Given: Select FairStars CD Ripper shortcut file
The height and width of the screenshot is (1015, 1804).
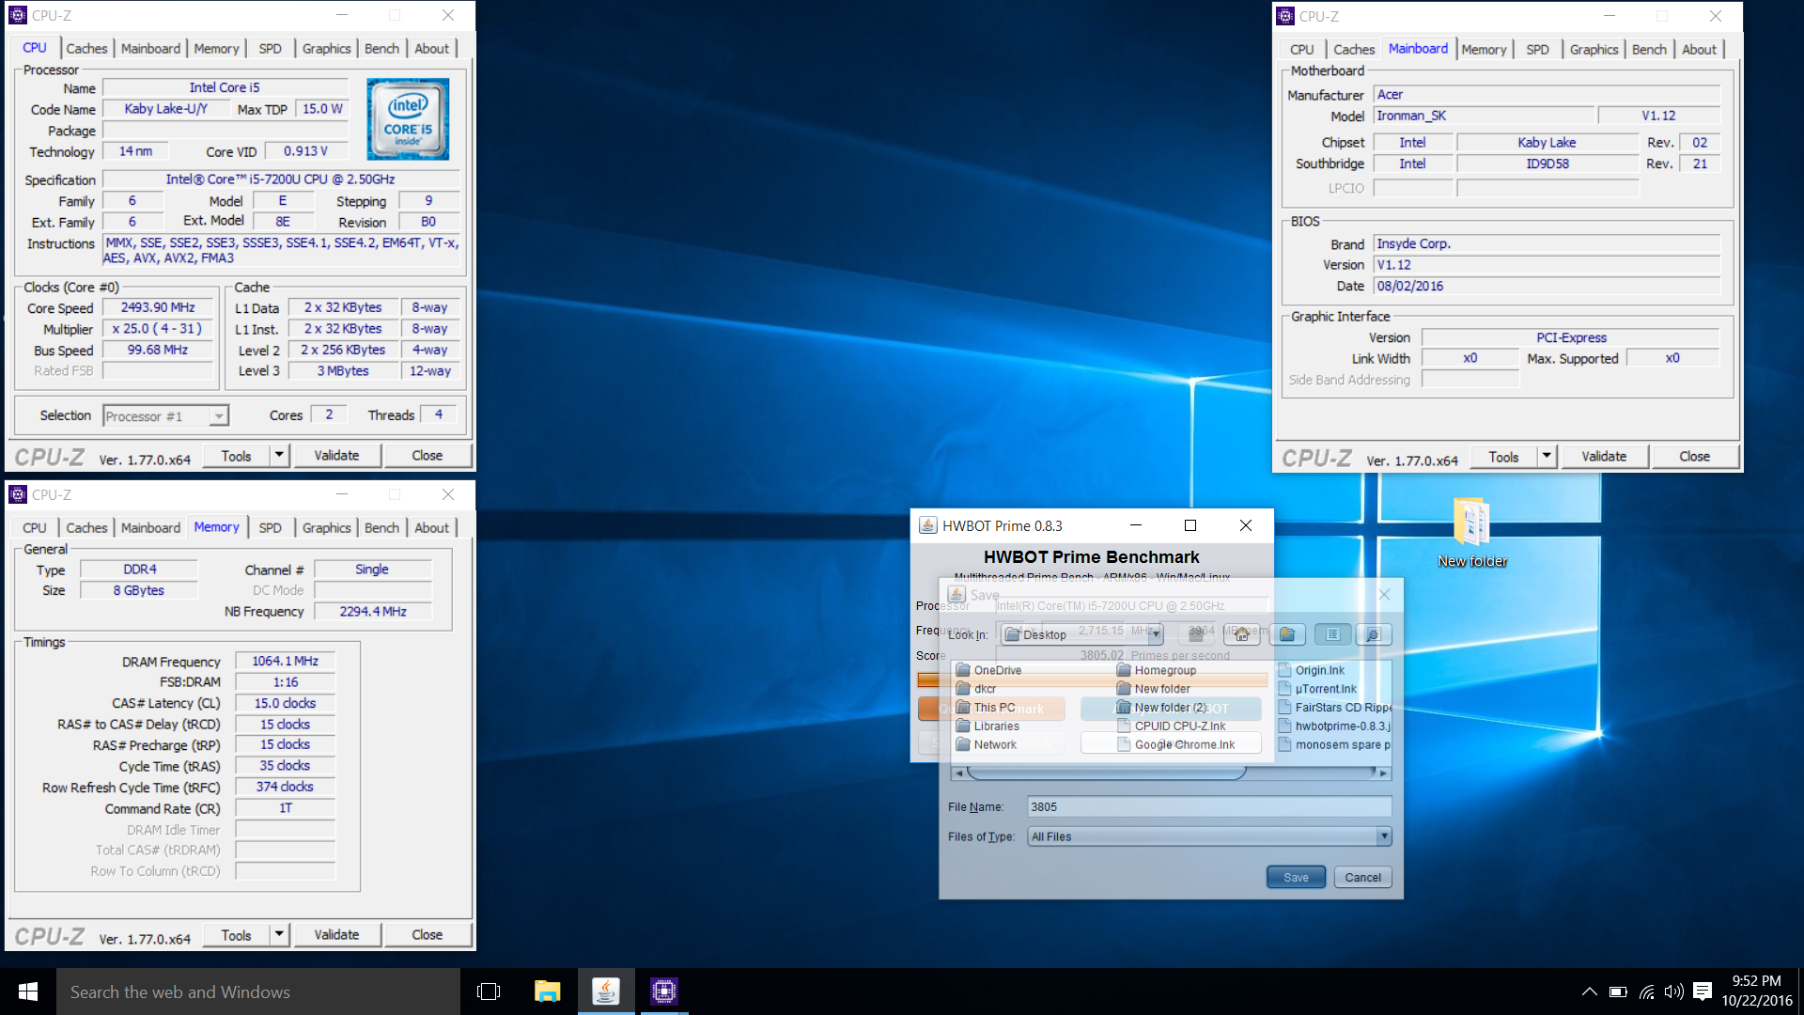Looking at the screenshot, I should (1335, 708).
